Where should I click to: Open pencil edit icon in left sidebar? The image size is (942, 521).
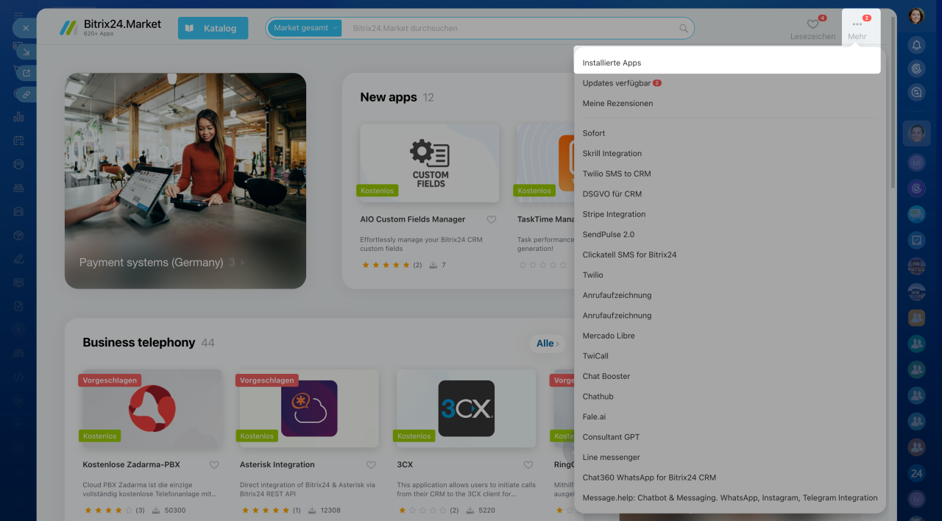19,258
